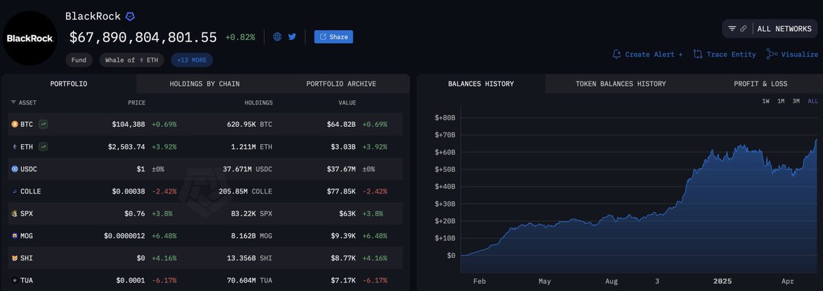Click the BTC asset name
This screenshot has width=823, height=291.
[x=27, y=124]
